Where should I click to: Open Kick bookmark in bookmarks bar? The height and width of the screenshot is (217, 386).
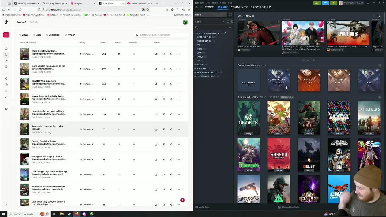[x=87, y=15]
